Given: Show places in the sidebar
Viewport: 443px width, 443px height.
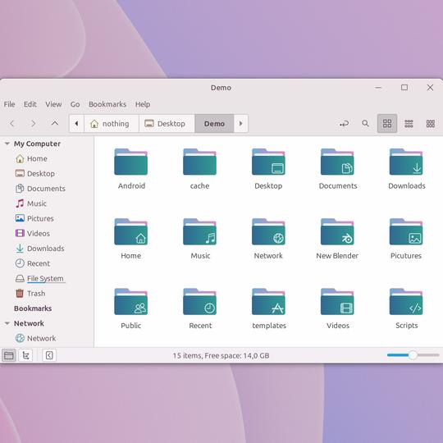Looking at the screenshot, I should tap(9, 355).
